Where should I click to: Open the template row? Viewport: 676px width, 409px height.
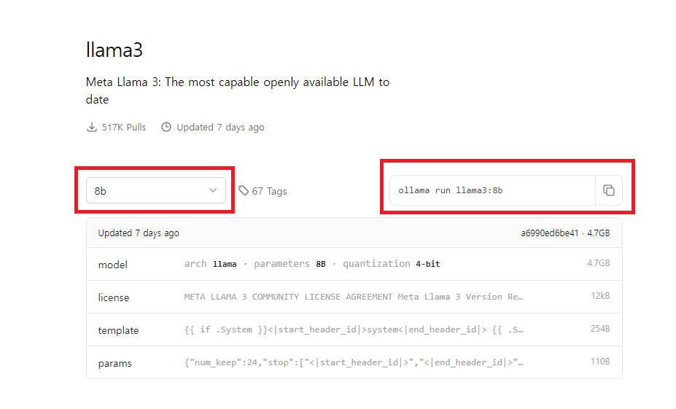[x=354, y=330]
